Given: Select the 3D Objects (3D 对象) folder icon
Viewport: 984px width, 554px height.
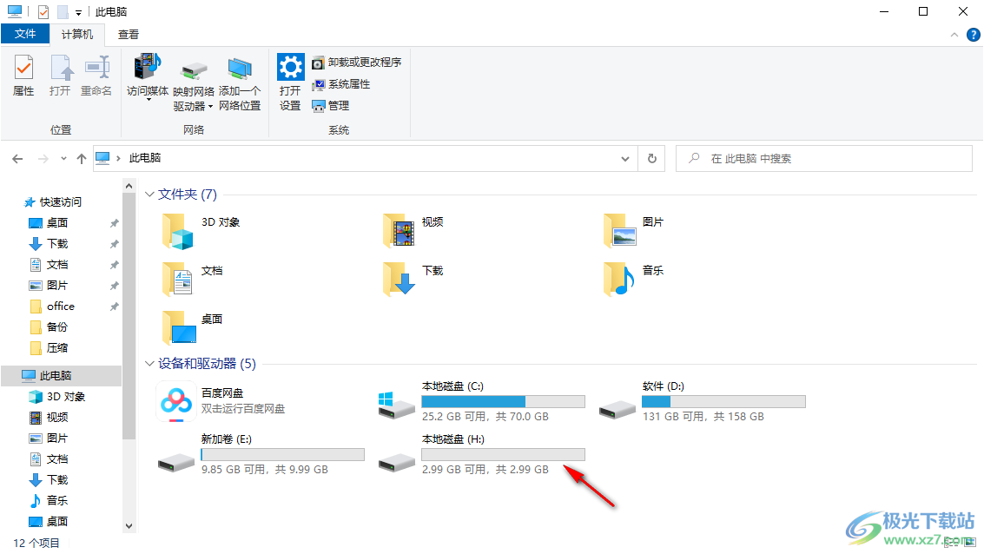Looking at the screenshot, I should coord(178,232).
